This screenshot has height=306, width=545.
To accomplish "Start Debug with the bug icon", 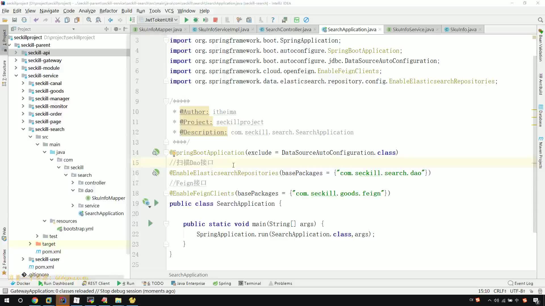I will tap(196, 20).
